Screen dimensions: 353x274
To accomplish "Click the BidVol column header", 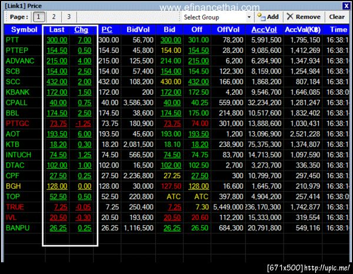I will click(138, 30).
